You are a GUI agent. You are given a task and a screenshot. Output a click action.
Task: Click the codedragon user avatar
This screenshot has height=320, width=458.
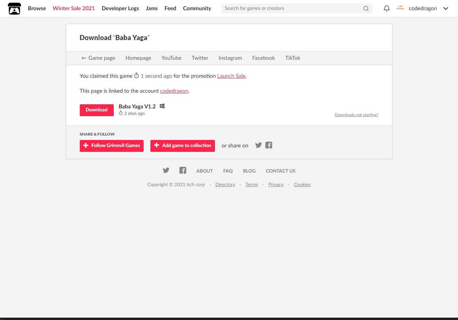pos(400,8)
